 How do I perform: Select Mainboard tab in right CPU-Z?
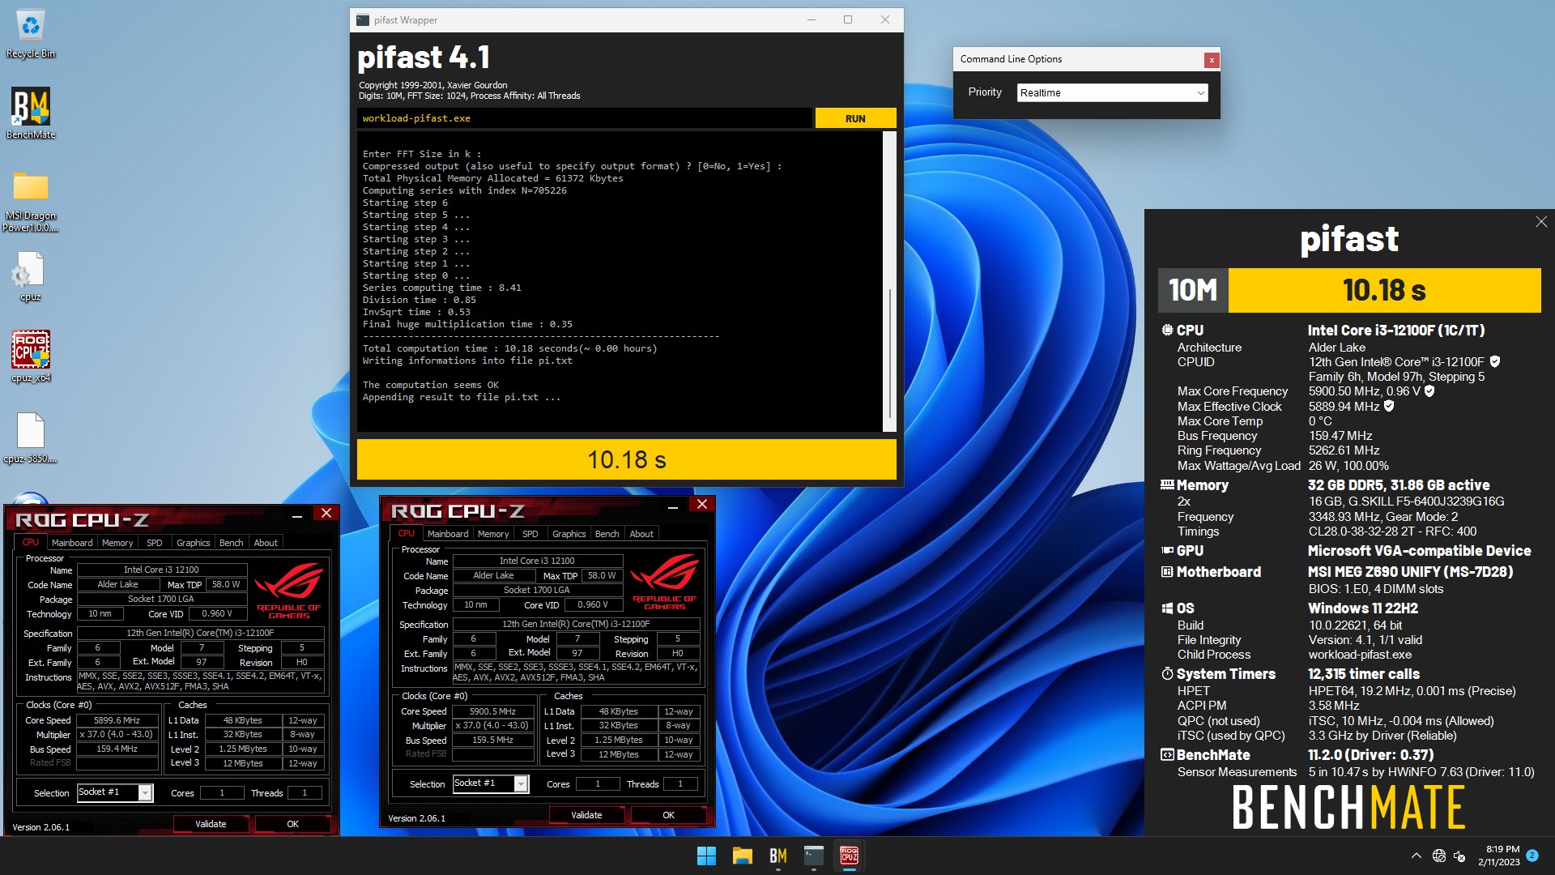[448, 534]
